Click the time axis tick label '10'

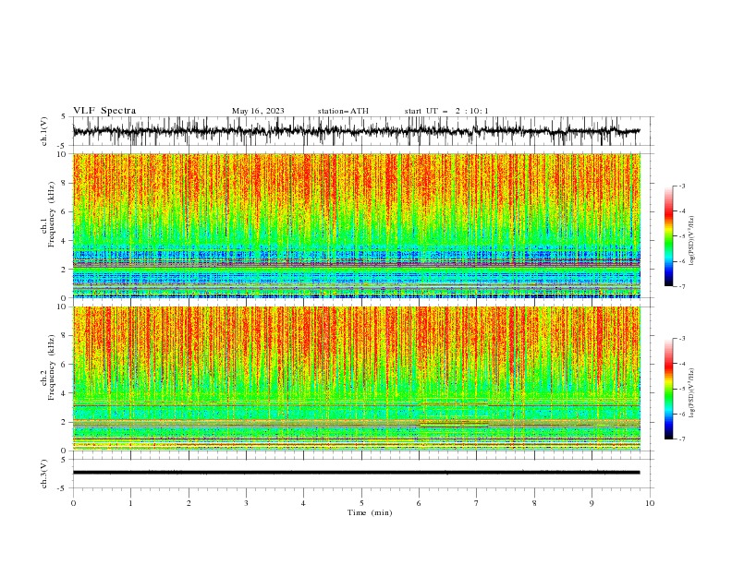click(x=650, y=503)
